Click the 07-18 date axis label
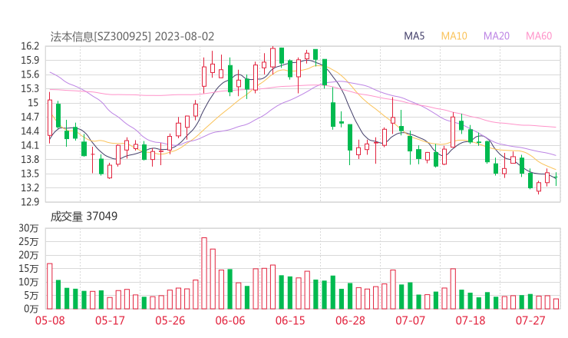The image size is (568, 338). 471,320
